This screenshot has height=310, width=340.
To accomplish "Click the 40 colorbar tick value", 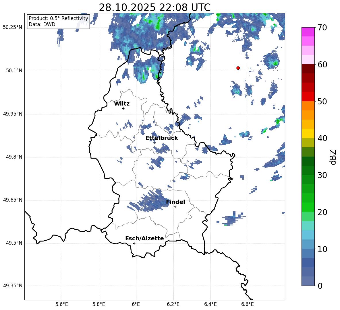I will point(322,138).
